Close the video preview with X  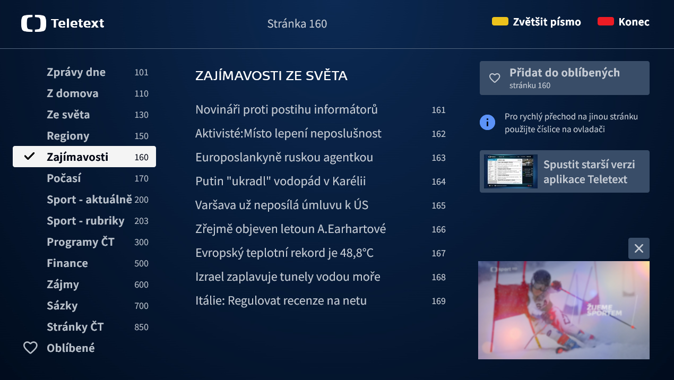[x=638, y=248]
